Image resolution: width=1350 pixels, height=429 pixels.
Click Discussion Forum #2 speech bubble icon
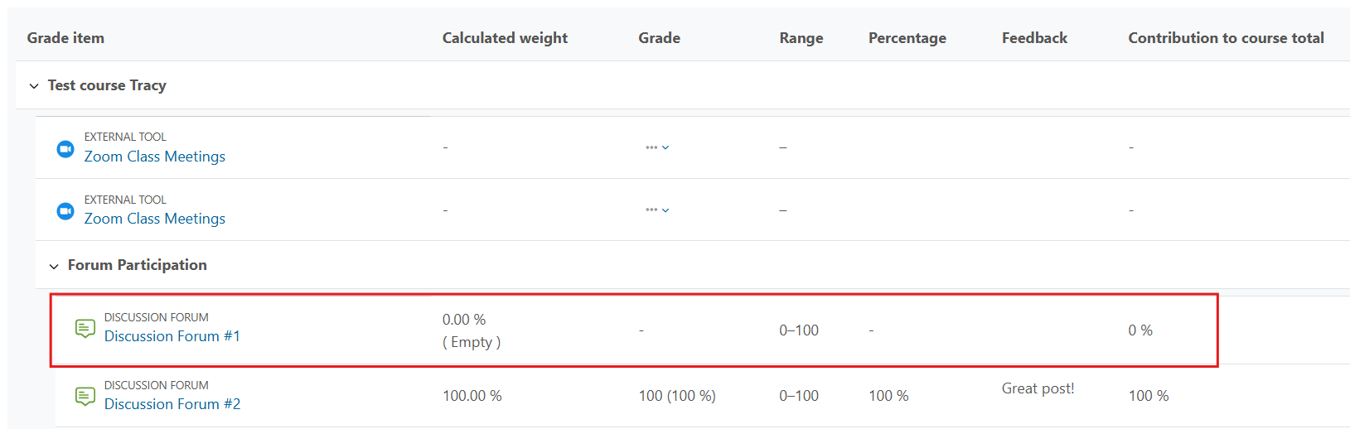pos(85,397)
